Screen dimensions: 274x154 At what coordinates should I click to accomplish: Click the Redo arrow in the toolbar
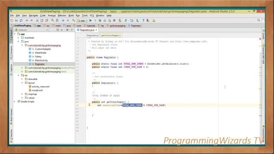(x=31, y=21)
